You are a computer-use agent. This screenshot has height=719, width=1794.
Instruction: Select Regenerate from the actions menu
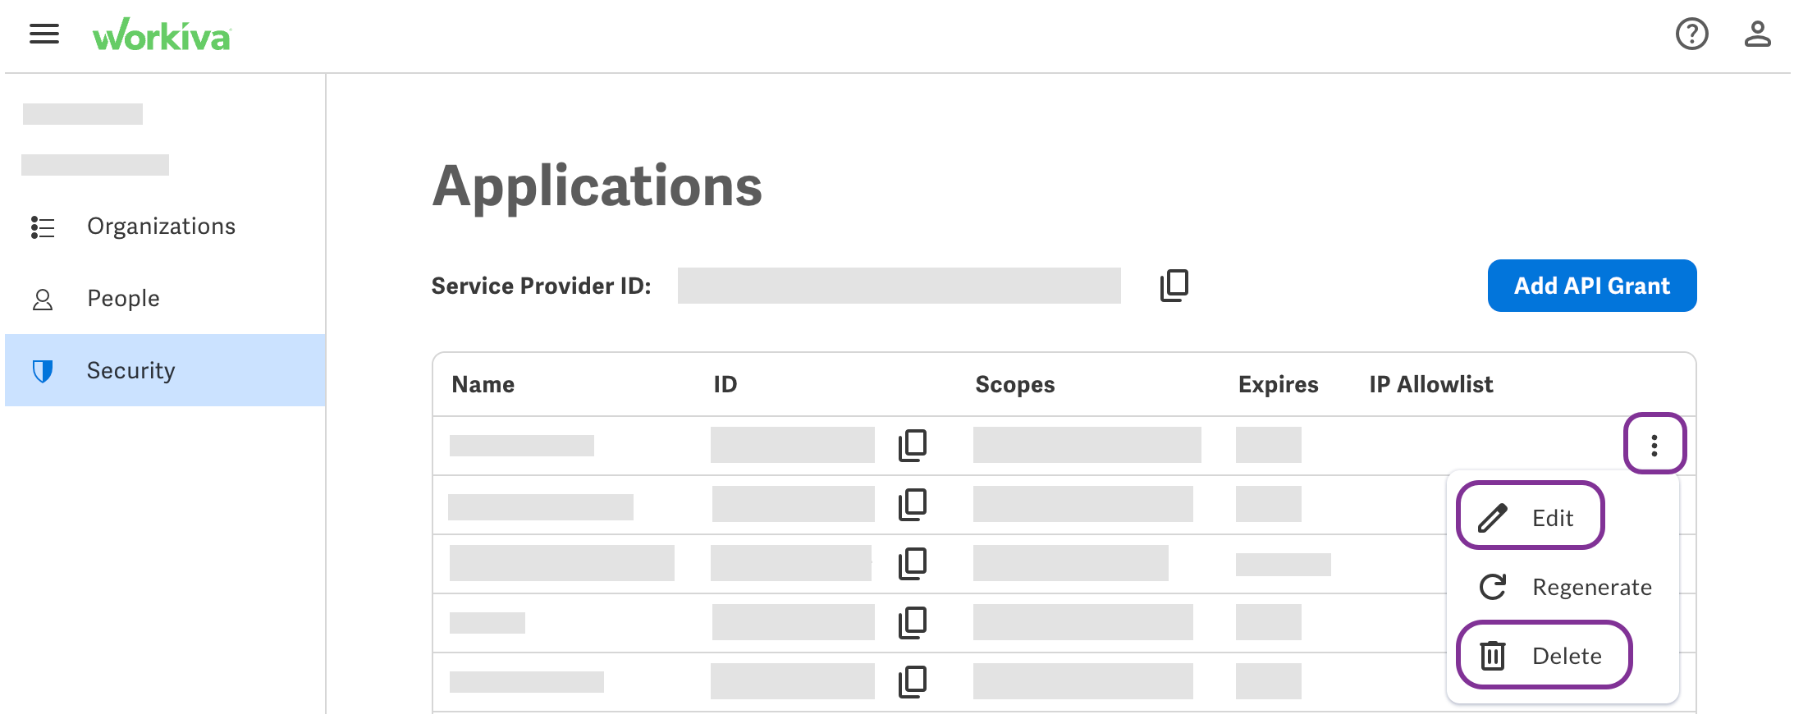(1564, 587)
